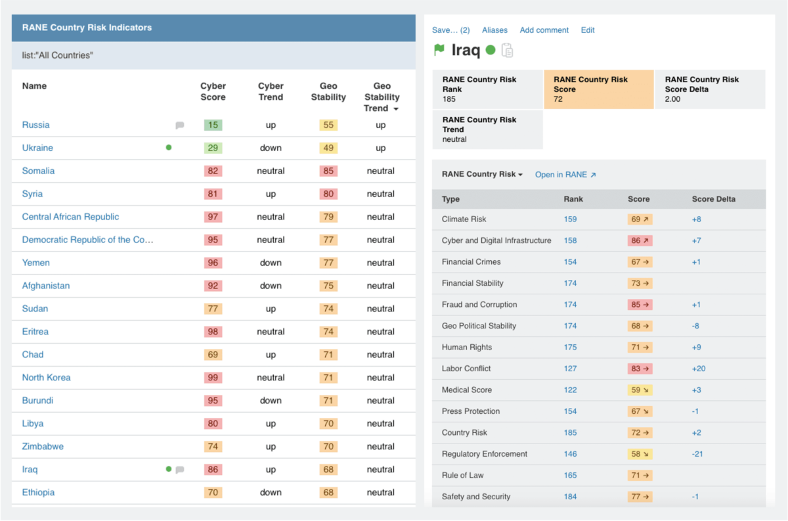Open the Sudan country link
The image size is (788, 521).
[x=35, y=309]
